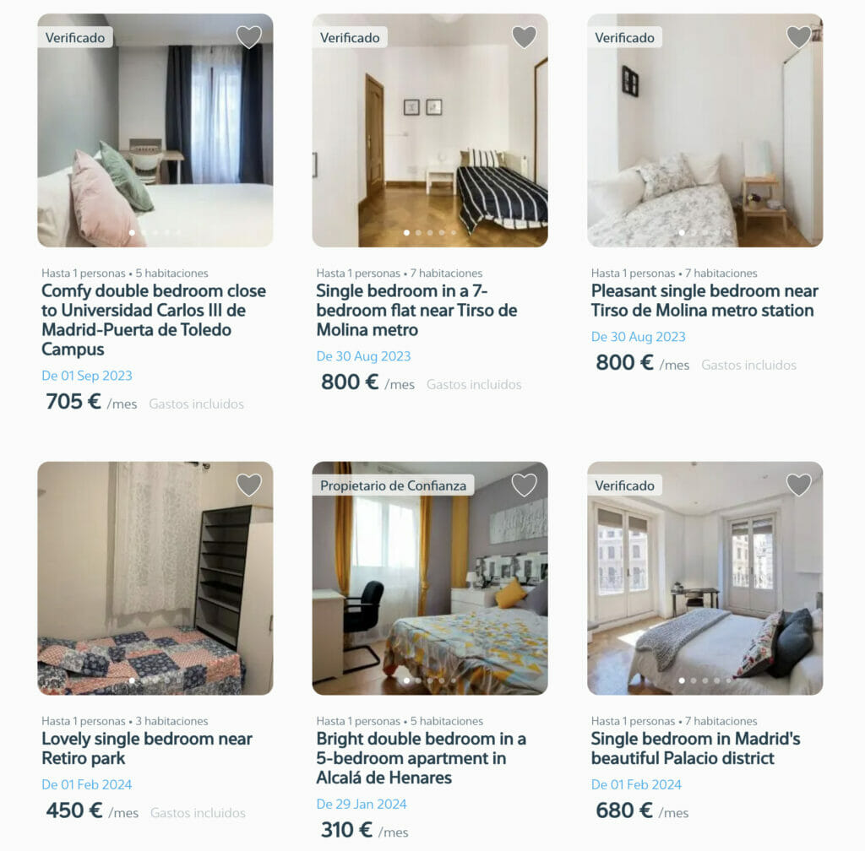Select Lovely single bedroom near Retiro park
865x851 pixels.
(x=147, y=749)
